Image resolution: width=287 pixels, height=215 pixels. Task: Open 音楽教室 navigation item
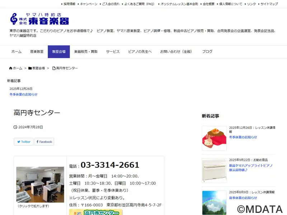click(x=37, y=52)
